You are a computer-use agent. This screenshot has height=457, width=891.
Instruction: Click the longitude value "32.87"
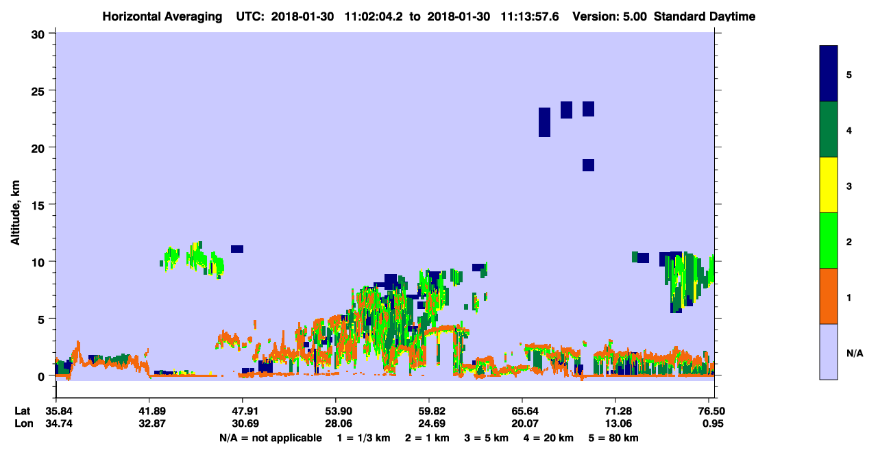149,423
